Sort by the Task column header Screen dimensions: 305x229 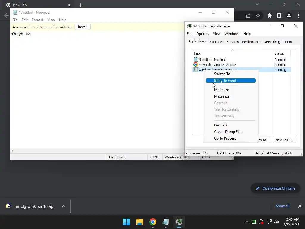click(x=232, y=53)
